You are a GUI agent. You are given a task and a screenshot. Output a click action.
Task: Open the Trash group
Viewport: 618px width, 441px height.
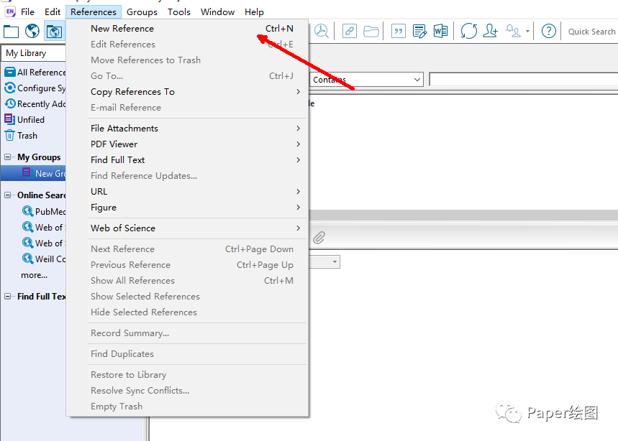21,135
